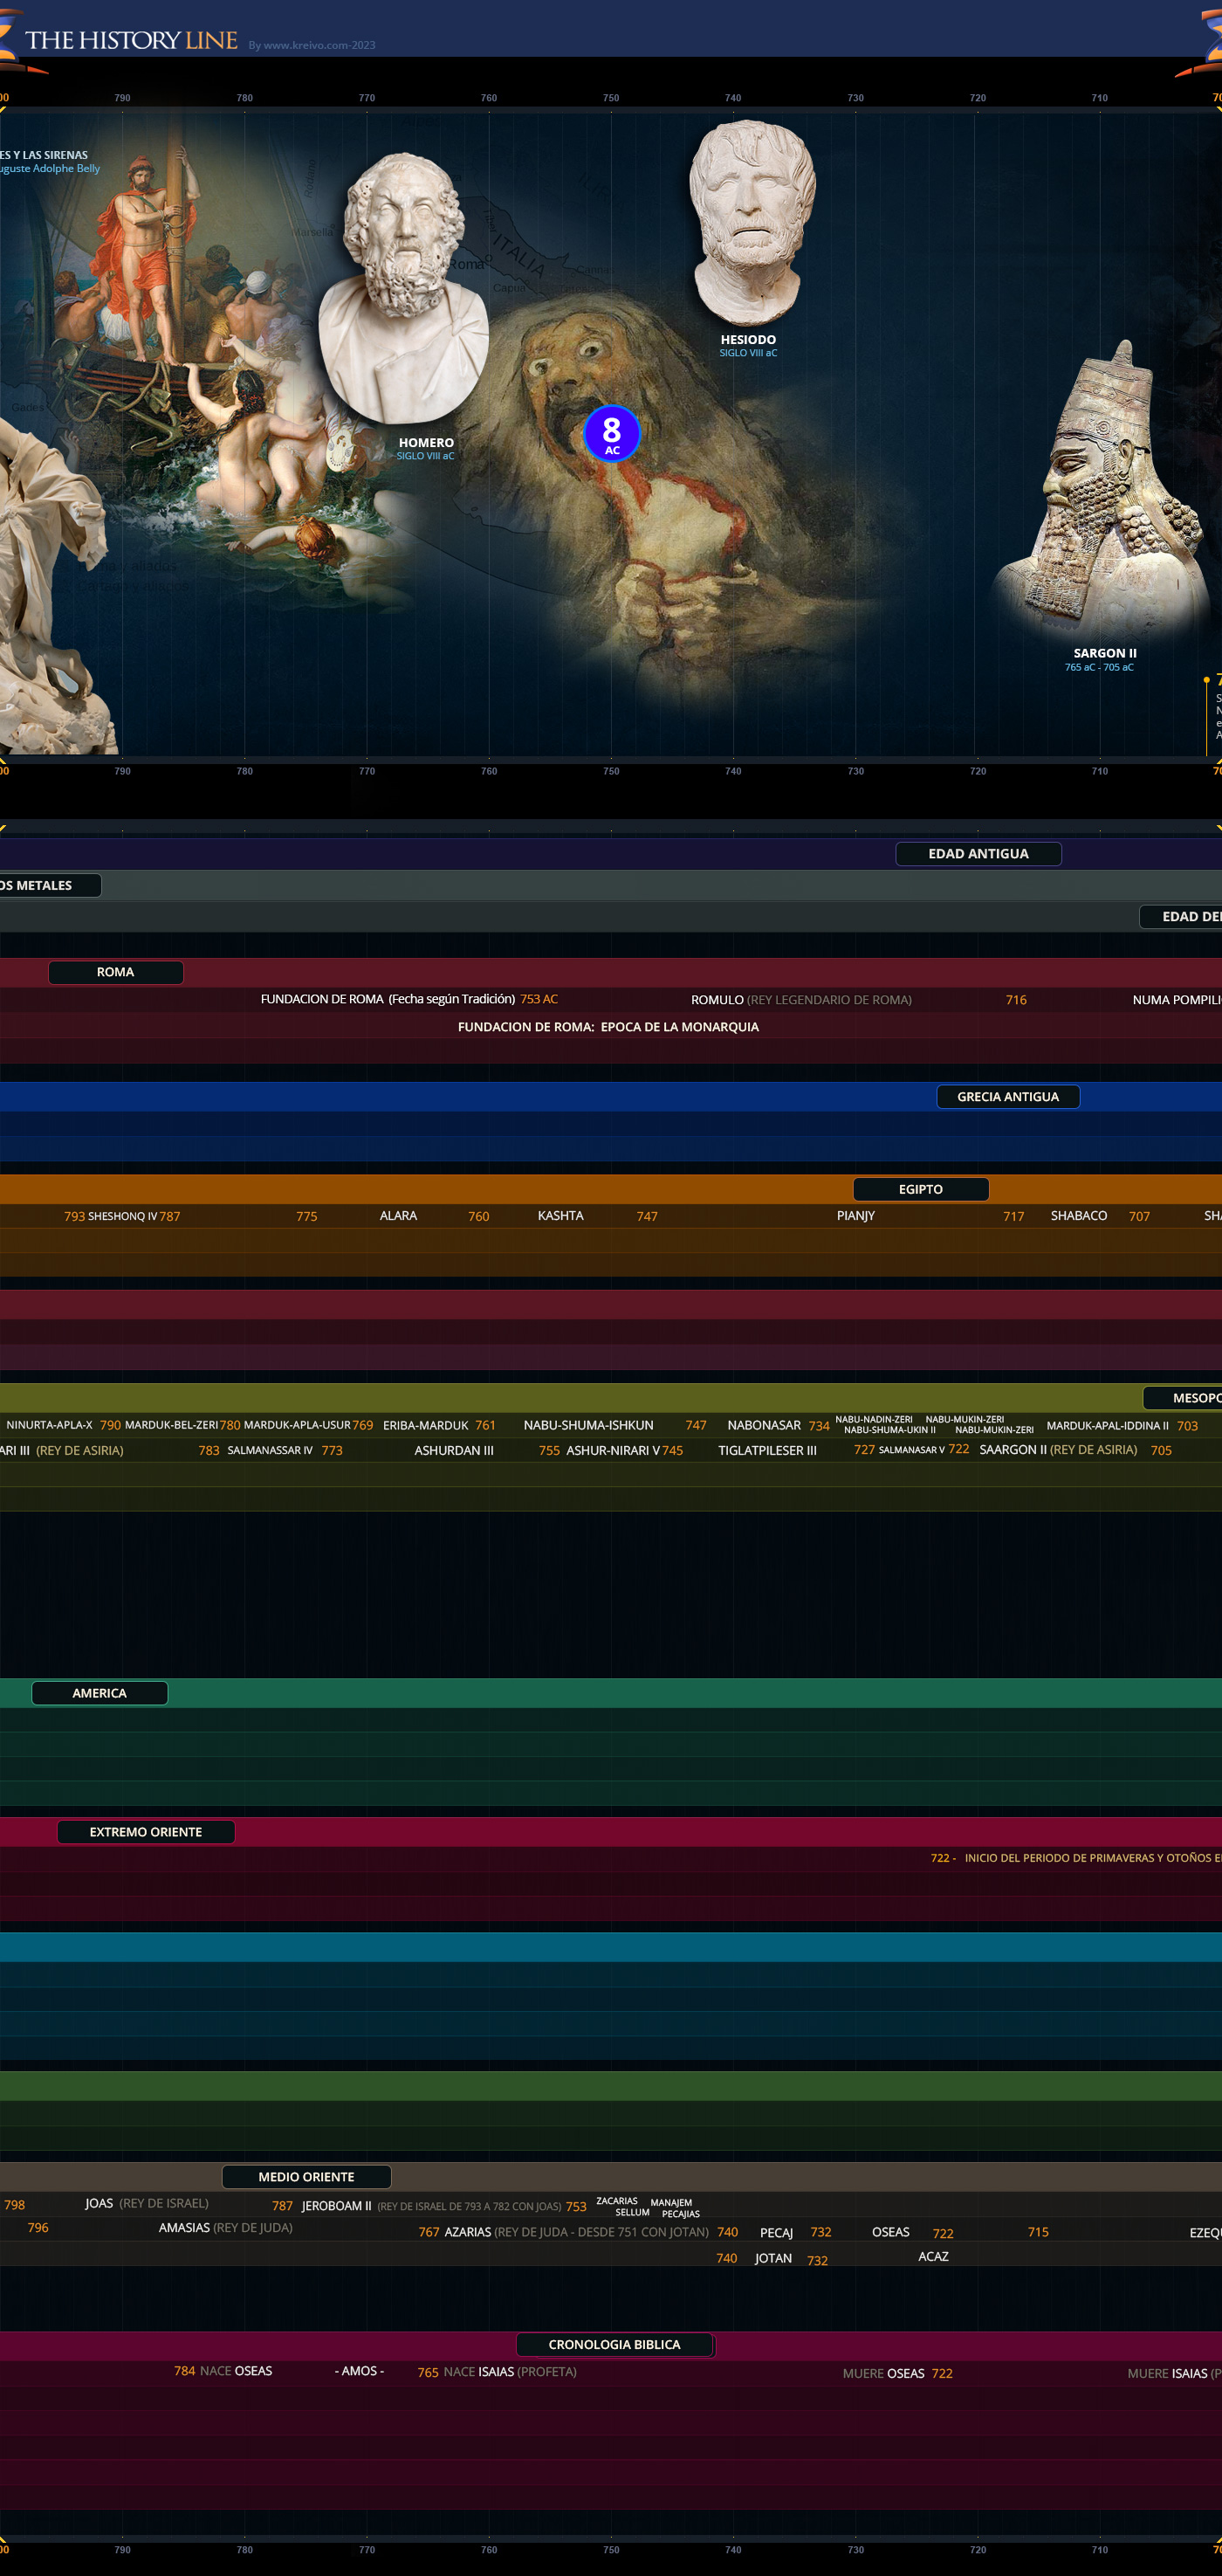
Task: Click the 730 mark on top ruler
Action: pyautogui.click(x=855, y=98)
